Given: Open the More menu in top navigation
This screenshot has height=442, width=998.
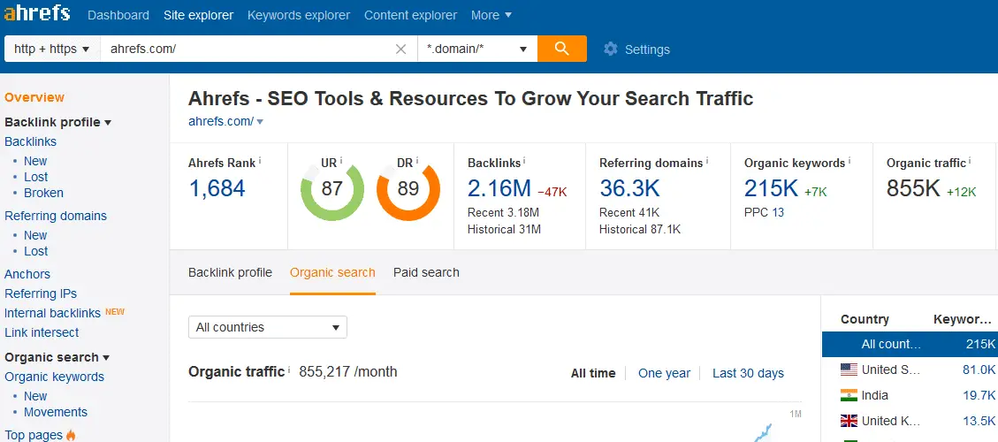Looking at the screenshot, I should tap(491, 15).
